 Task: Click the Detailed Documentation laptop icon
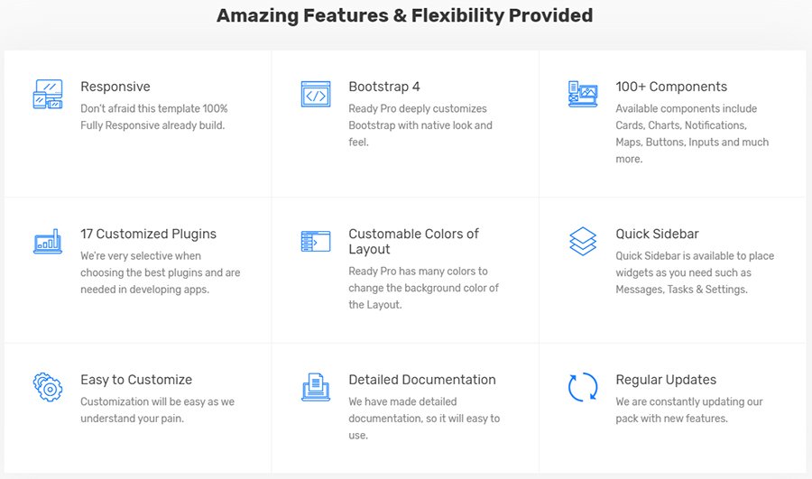pyautogui.click(x=316, y=387)
